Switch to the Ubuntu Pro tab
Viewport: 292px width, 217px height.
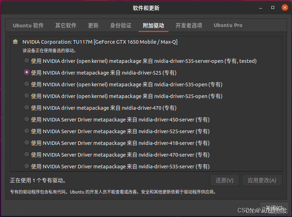(x=228, y=26)
